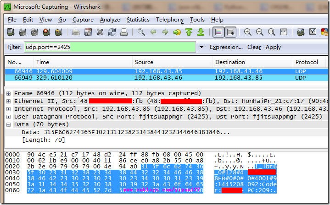This screenshot has height=205, width=330.
Task: Open the filter history dropdown arrow
Action: click(201, 47)
